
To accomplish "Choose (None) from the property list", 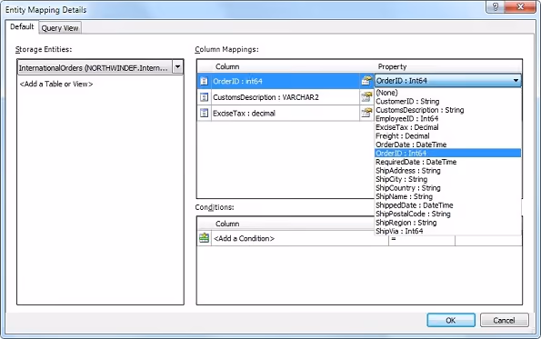I will tap(447, 93).
